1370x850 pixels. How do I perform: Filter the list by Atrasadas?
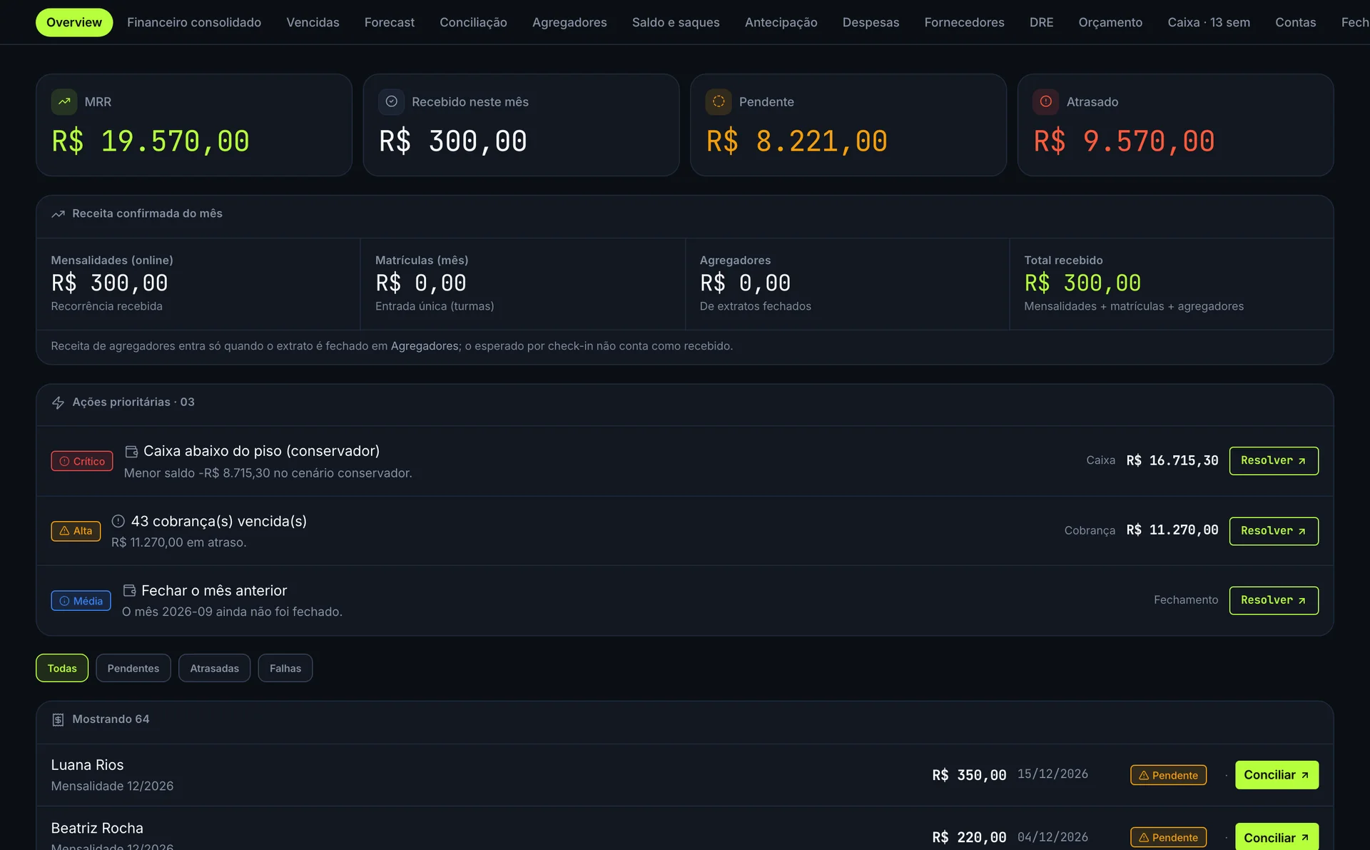tap(214, 668)
